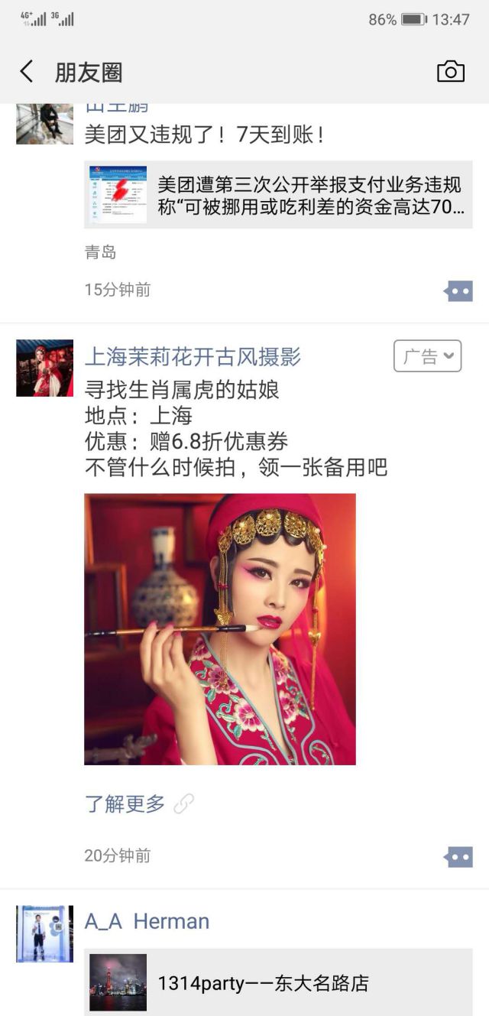Open the 了解更多 link
This screenshot has height=1016, width=489.
[x=125, y=803]
